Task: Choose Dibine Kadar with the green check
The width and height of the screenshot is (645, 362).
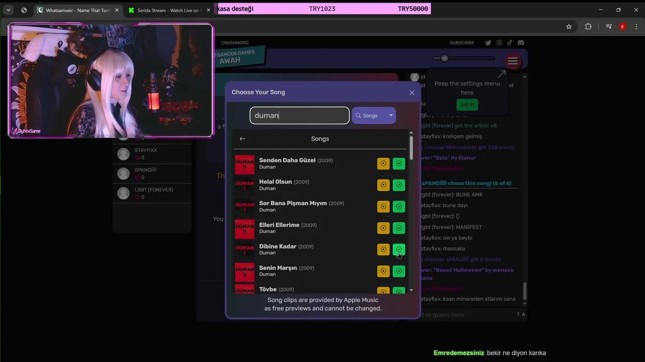Action: [399, 249]
